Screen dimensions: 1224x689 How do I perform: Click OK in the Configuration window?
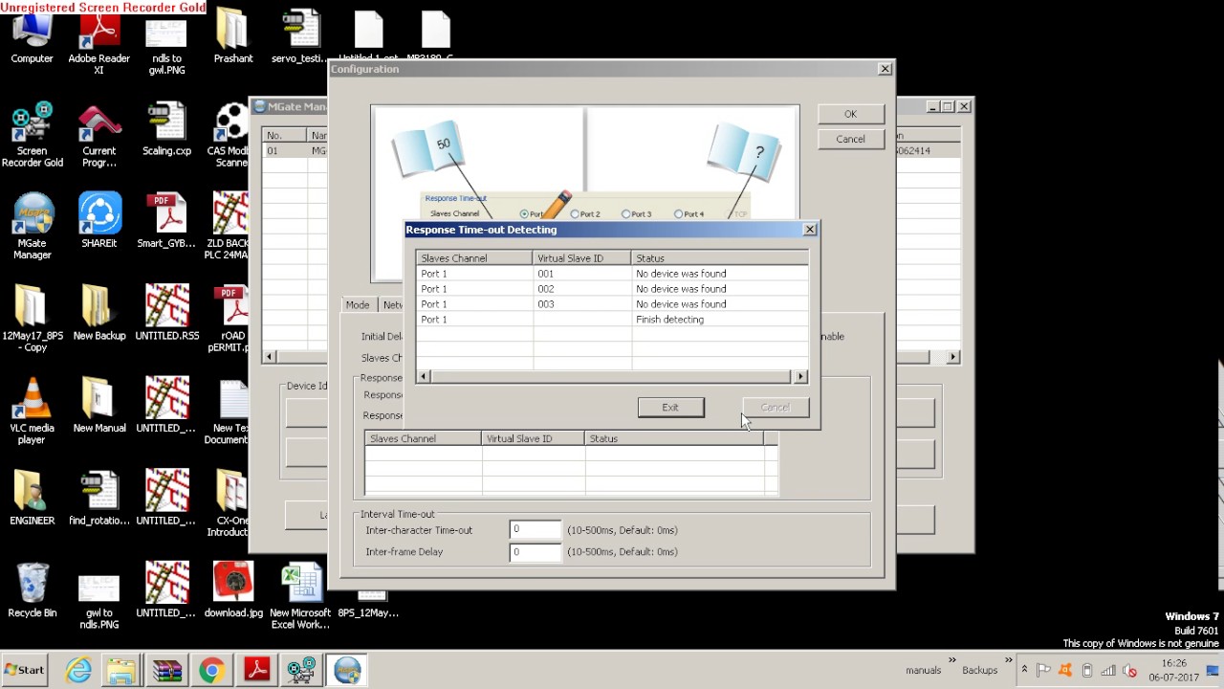tap(850, 114)
